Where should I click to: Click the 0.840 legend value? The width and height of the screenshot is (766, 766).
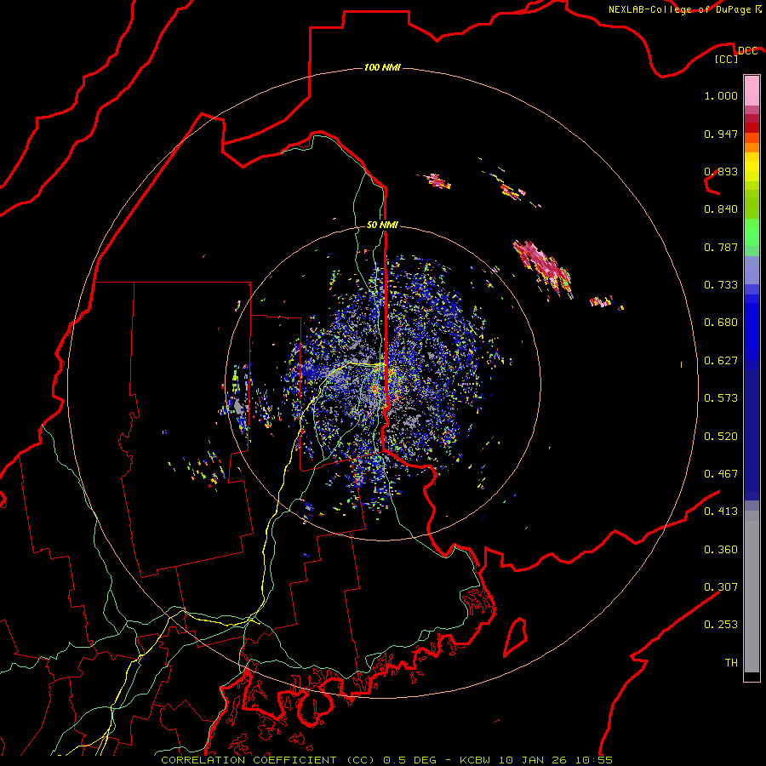(721, 209)
